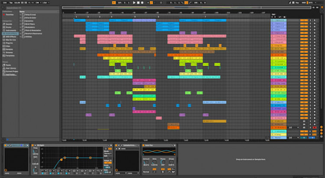Screen dimensions: 325x178
Task: Click the Key mapping mode button
Action: (297, 3)
